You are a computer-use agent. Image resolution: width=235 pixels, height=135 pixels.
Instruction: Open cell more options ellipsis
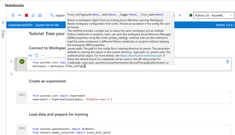(43, 56)
